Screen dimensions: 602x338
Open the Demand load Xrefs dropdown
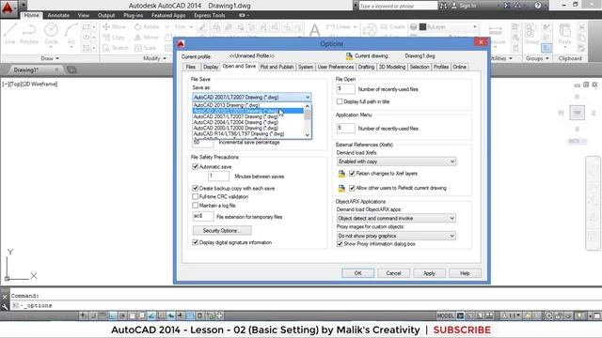pyautogui.click(x=396, y=161)
